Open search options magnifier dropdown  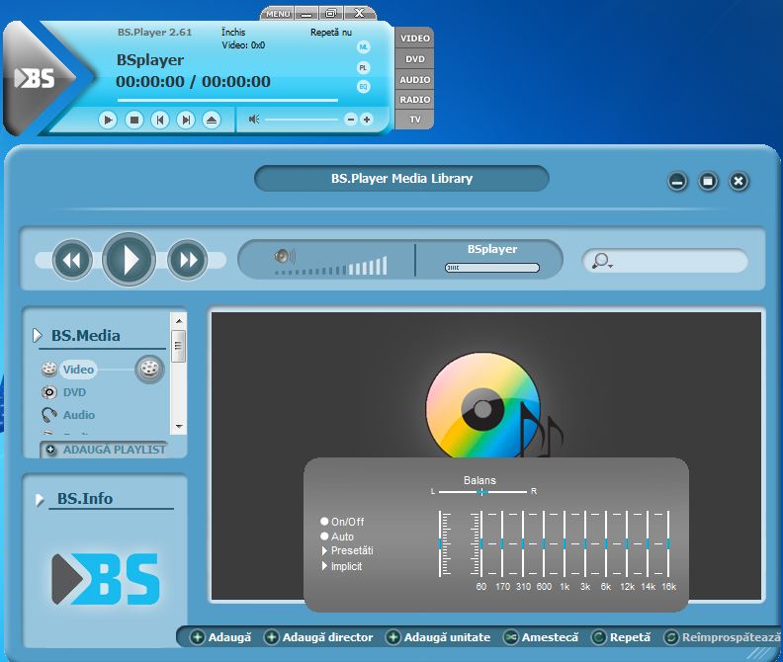click(x=602, y=261)
